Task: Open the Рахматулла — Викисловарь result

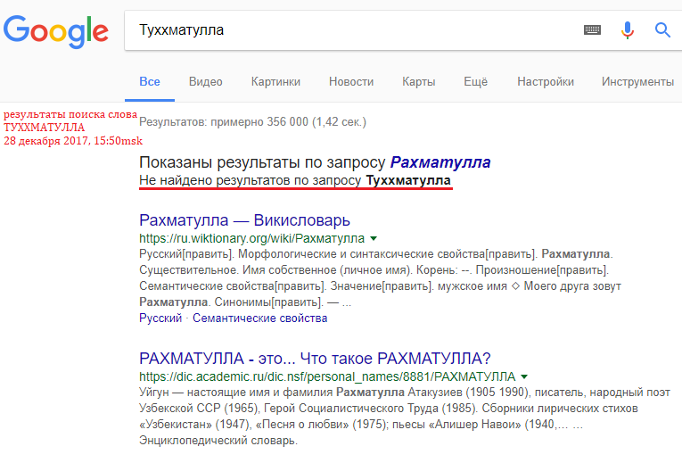Action: coord(245,220)
